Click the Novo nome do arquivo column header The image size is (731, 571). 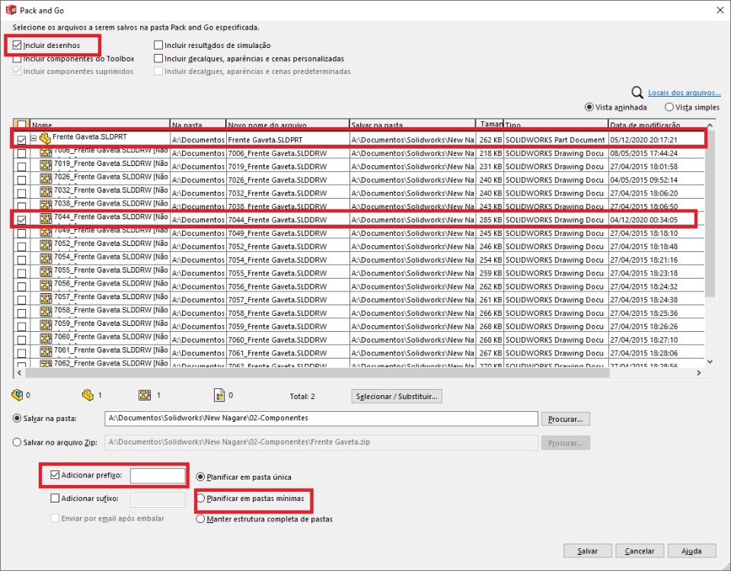(x=288, y=124)
